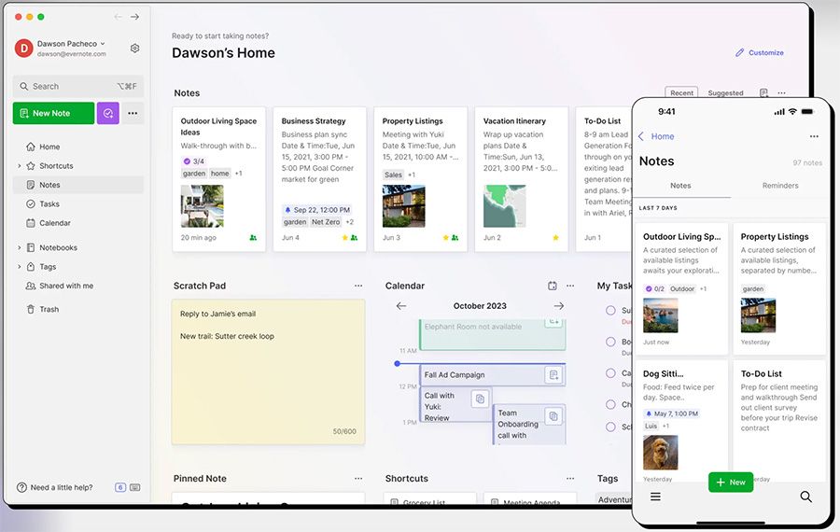Image resolution: width=840 pixels, height=532 pixels.
Task: Switch to Reminders tab on phone
Action: click(780, 186)
